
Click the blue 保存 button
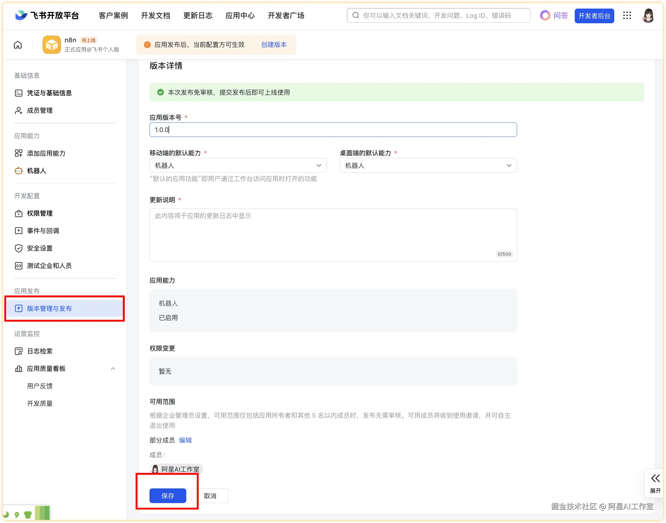click(x=168, y=496)
